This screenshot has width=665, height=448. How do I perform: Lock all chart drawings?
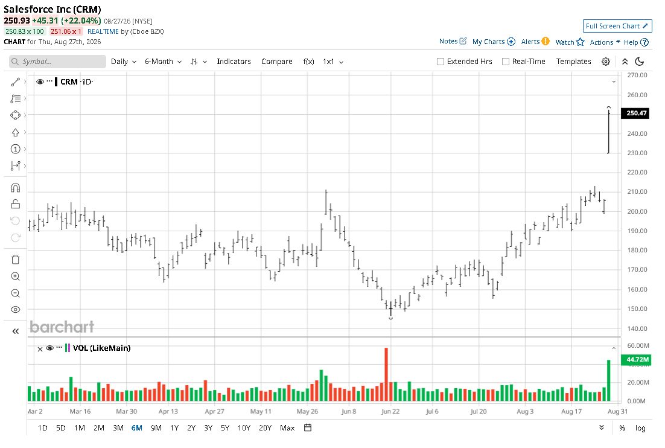click(15, 204)
